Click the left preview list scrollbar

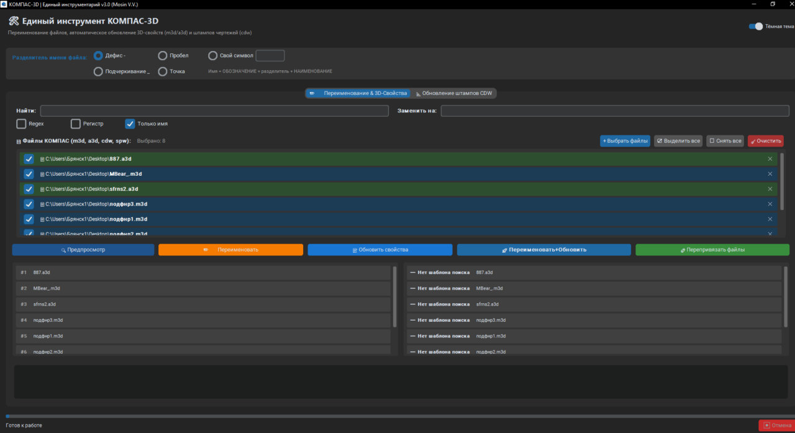[394, 297]
